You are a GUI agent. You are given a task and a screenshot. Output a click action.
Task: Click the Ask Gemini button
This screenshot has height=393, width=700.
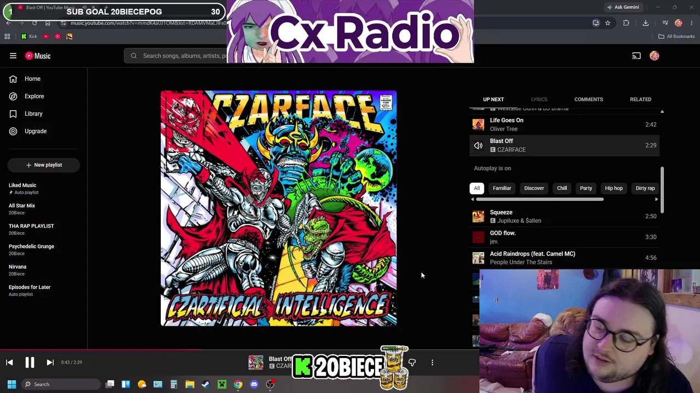tap(623, 7)
